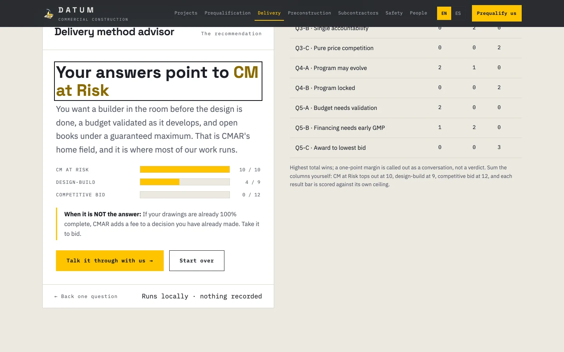Open the Preconstruction nav item

click(x=309, y=13)
